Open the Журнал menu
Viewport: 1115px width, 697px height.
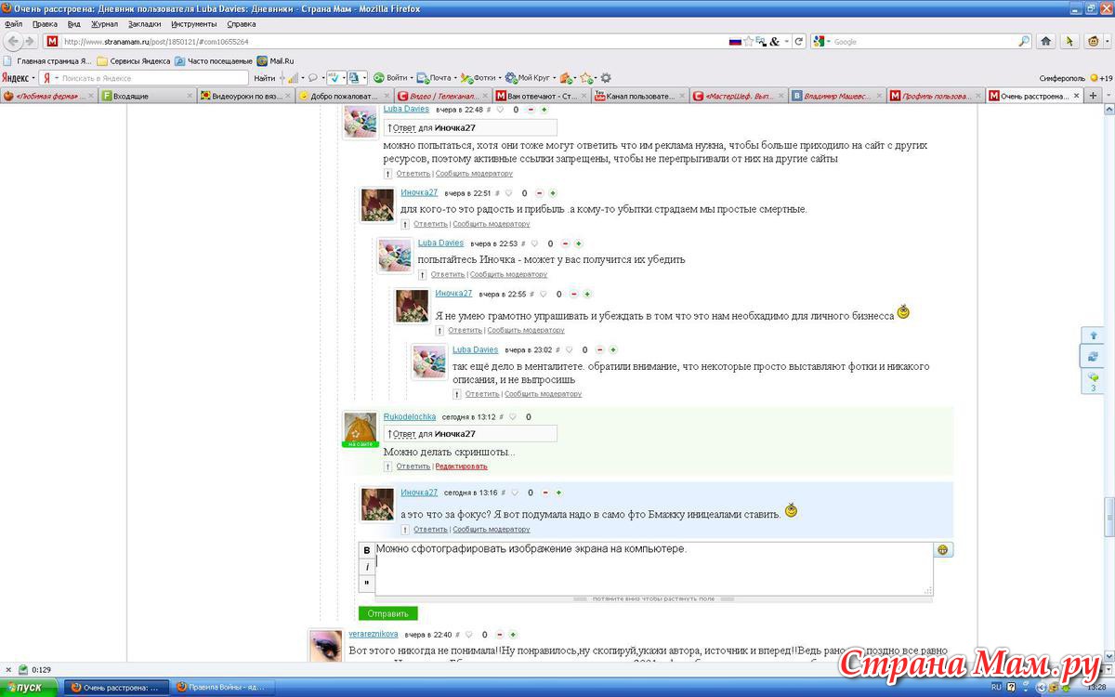[x=105, y=23]
